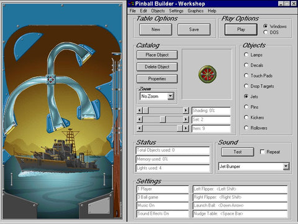The width and height of the screenshot is (298, 224).
Task: Choose the Kickers radio option
Action: click(x=246, y=118)
